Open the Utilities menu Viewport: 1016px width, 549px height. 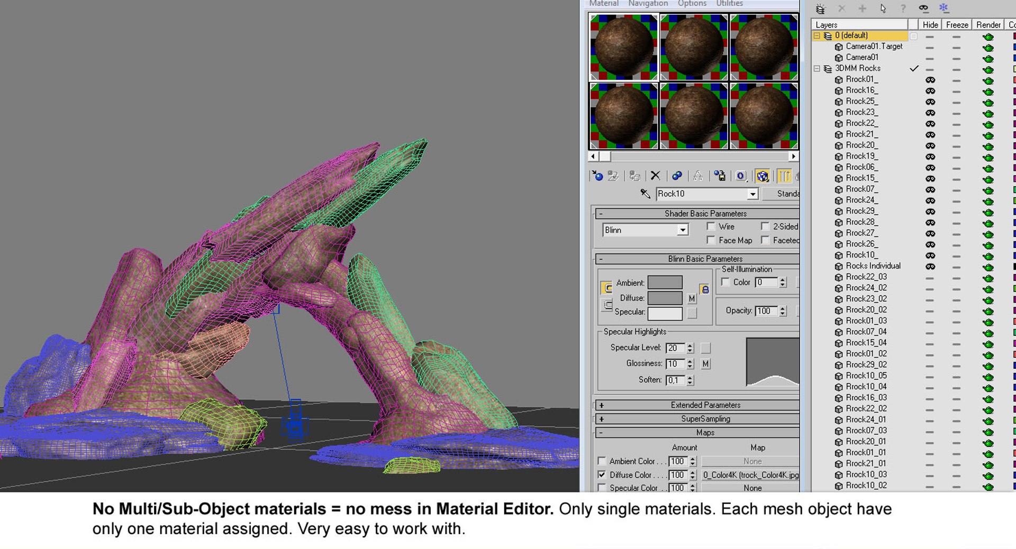[730, 4]
